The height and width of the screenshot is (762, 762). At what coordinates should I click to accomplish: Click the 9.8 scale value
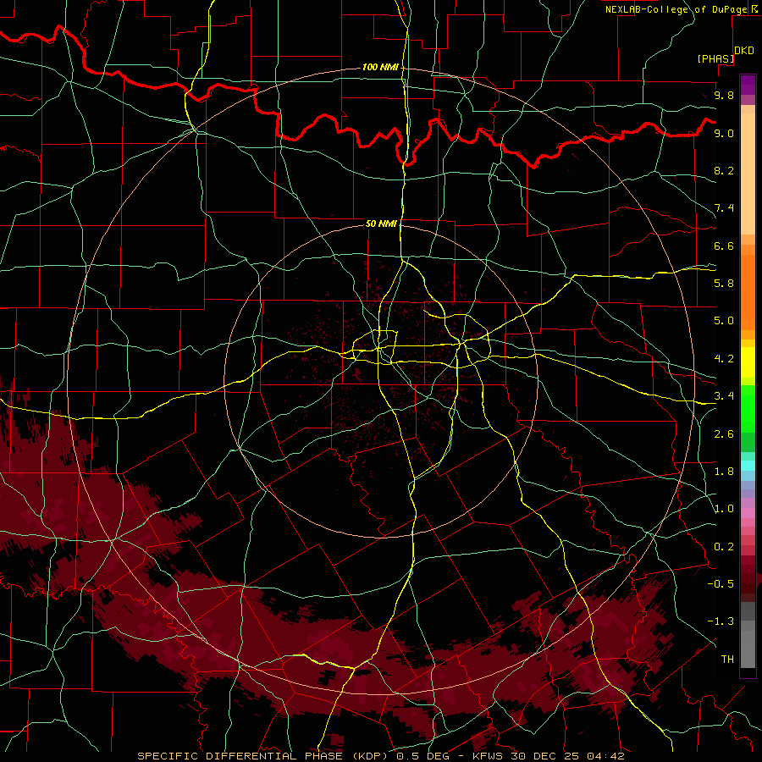[724, 95]
